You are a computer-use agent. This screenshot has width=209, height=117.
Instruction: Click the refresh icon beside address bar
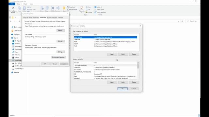182,21
